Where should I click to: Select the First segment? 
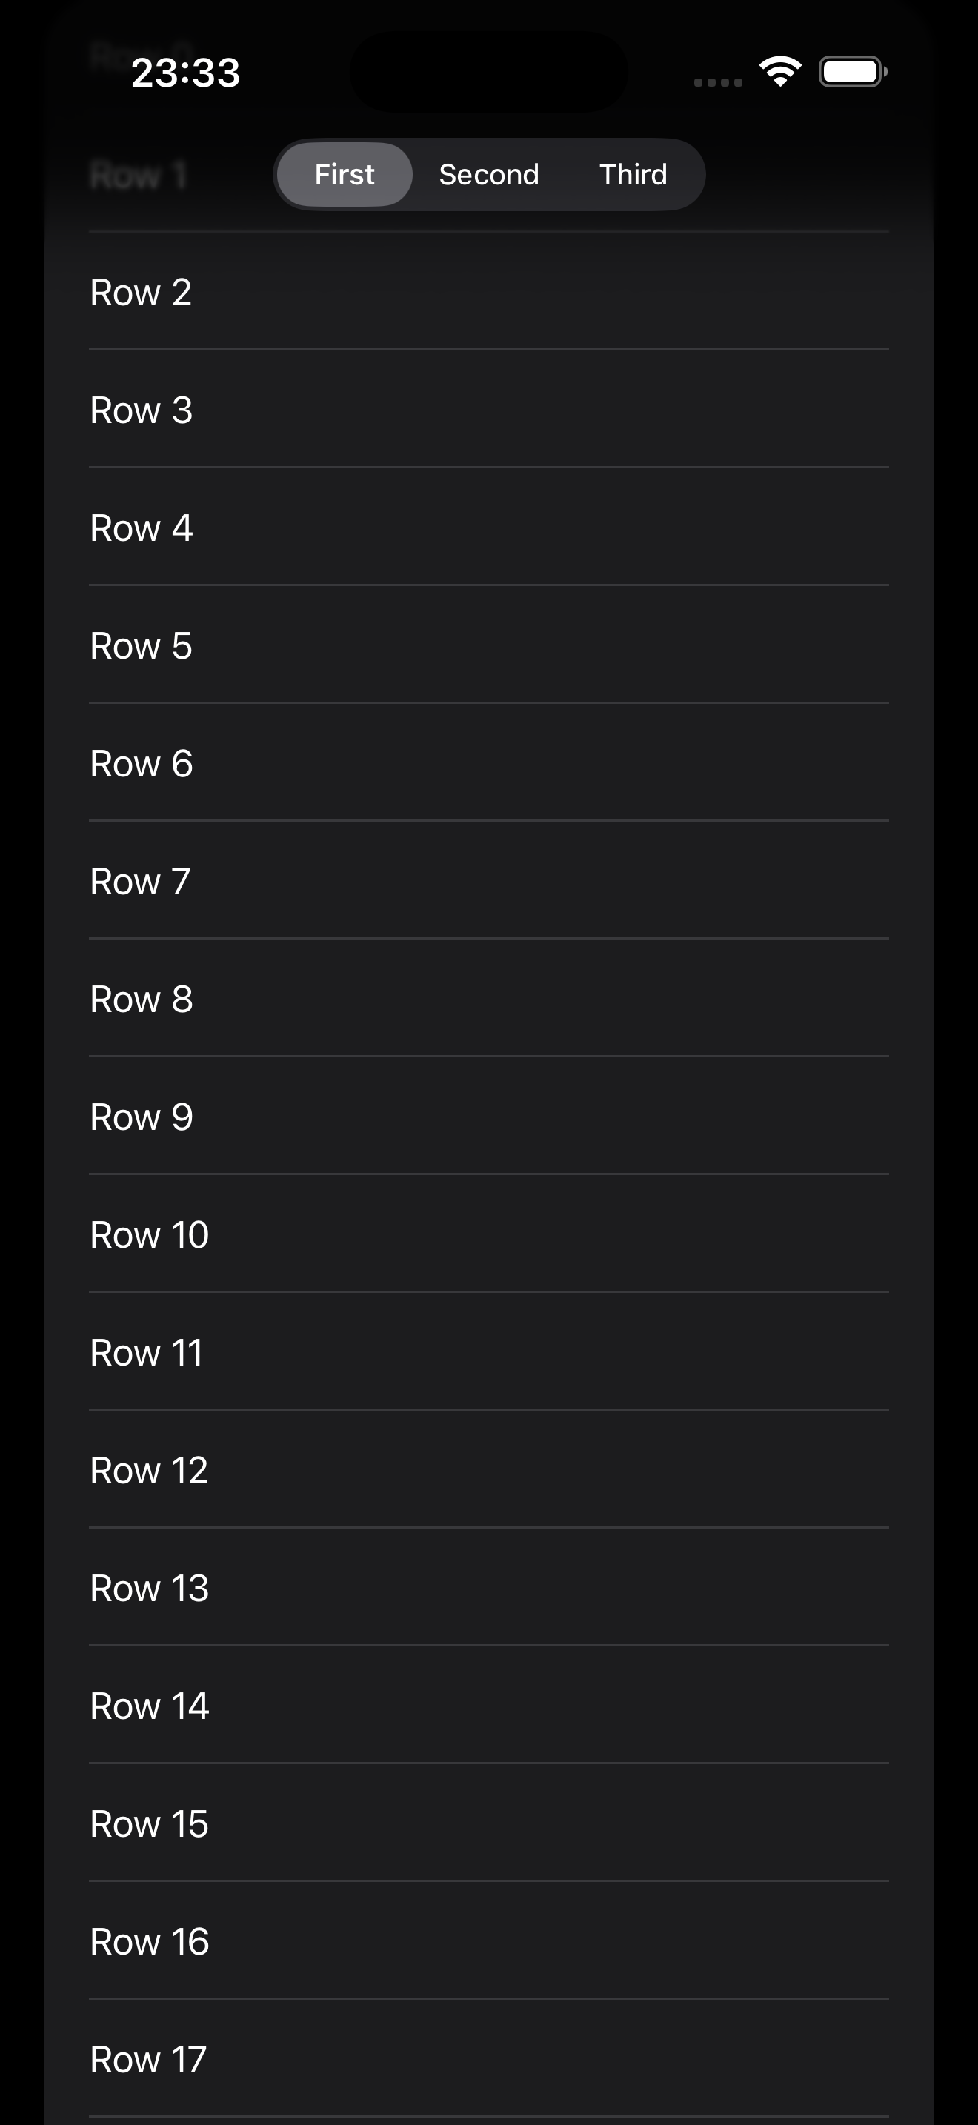pyautogui.click(x=345, y=175)
